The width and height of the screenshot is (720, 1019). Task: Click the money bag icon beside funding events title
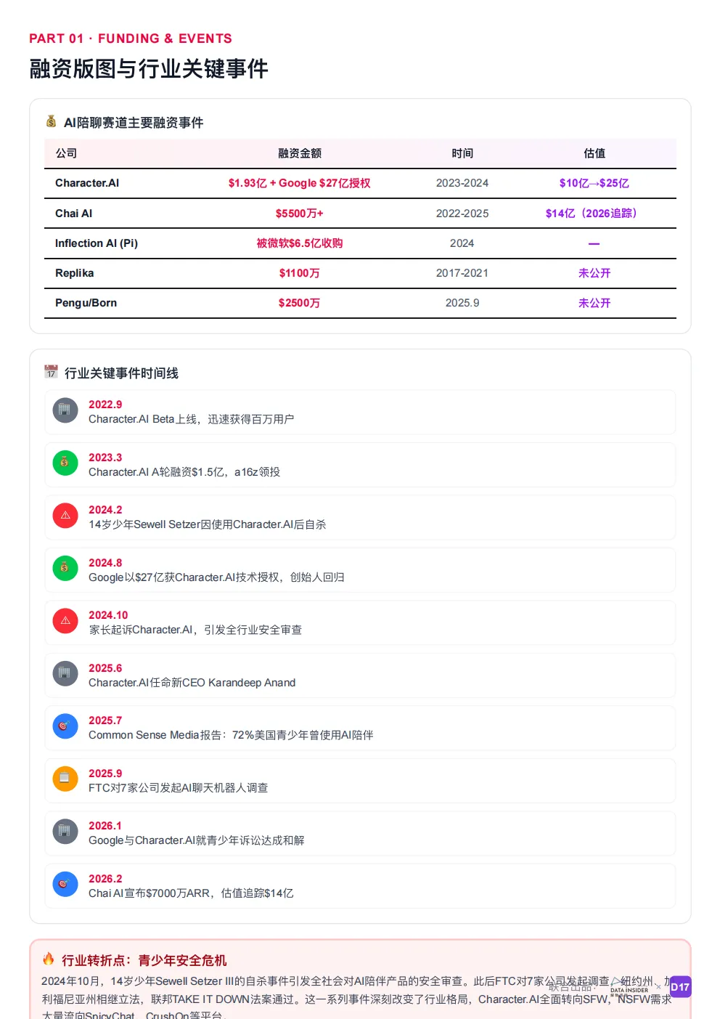51,121
